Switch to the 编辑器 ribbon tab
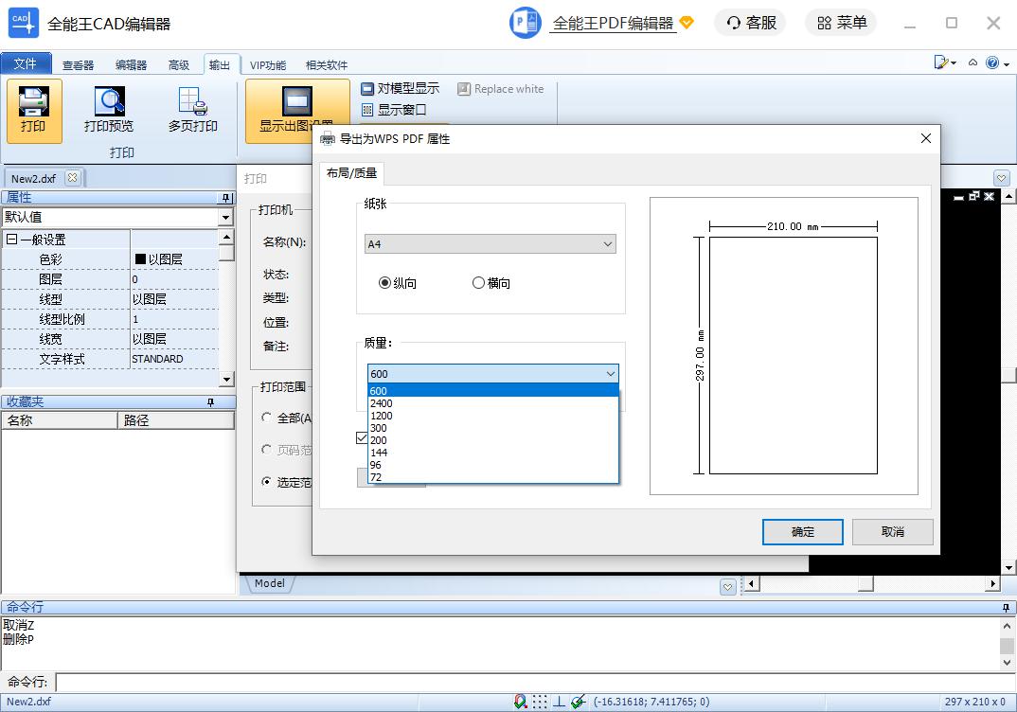This screenshot has width=1017, height=712. pos(131,65)
